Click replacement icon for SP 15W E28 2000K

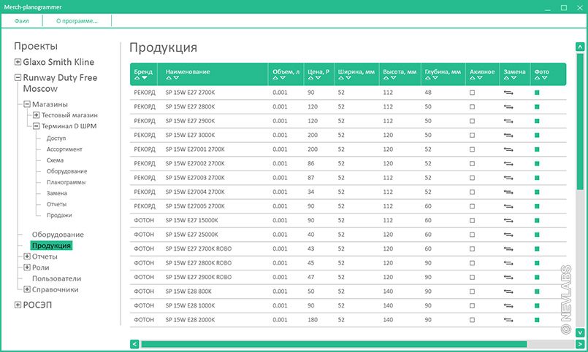(x=508, y=319)
